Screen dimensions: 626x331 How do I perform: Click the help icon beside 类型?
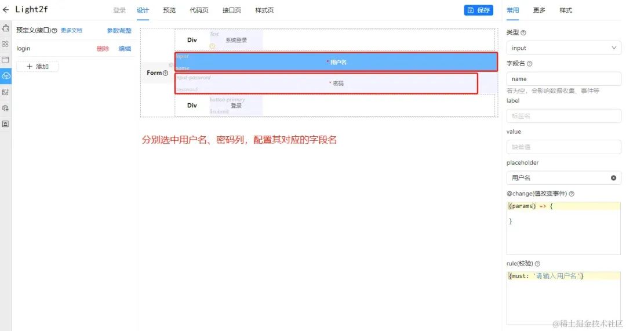[x=523, y=32]
